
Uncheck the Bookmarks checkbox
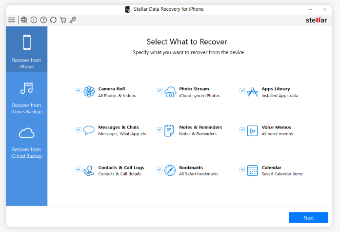pyautogui.click(x=160, y=169)
